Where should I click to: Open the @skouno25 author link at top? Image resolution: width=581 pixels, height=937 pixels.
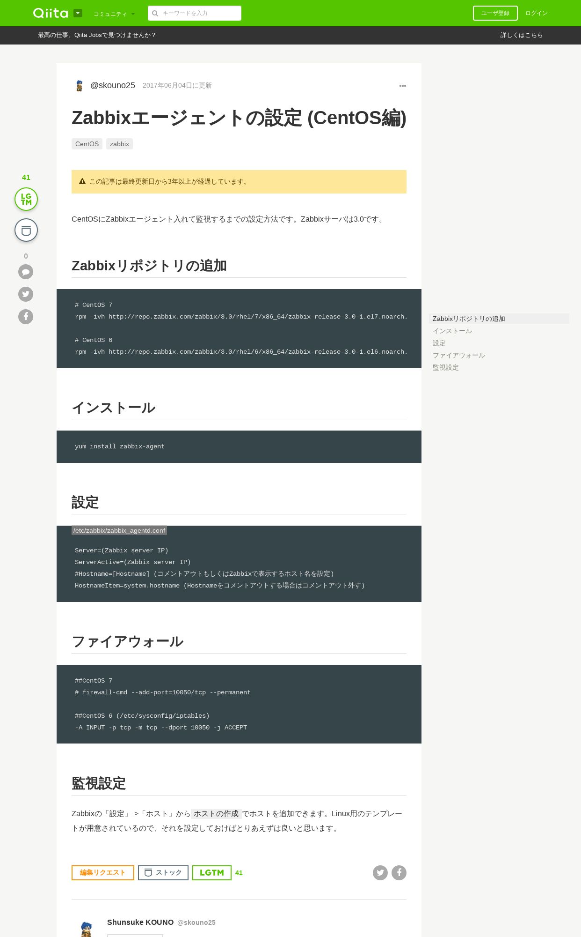pos(113,85)
